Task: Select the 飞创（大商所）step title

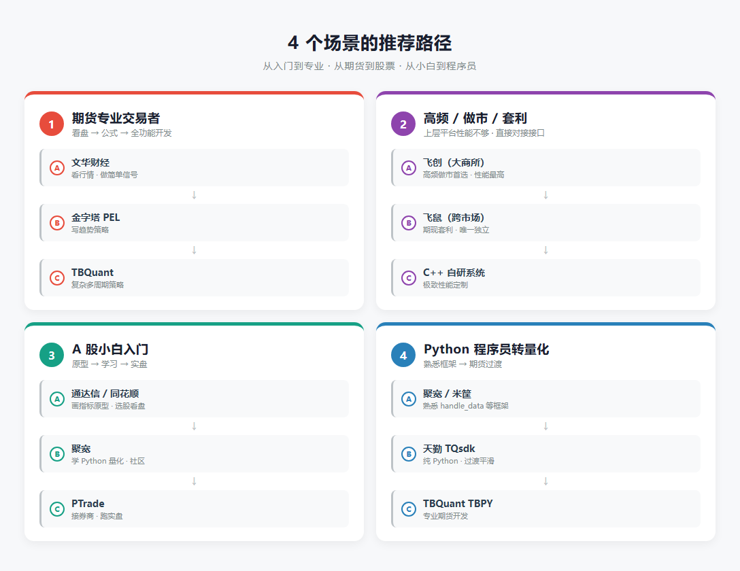Action: coord(454,162)
